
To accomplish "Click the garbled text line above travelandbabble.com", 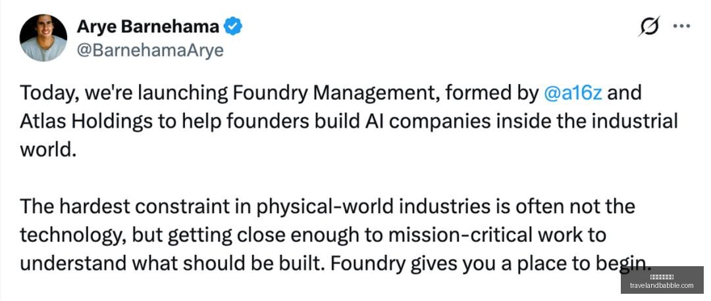I will click(662, 277).
